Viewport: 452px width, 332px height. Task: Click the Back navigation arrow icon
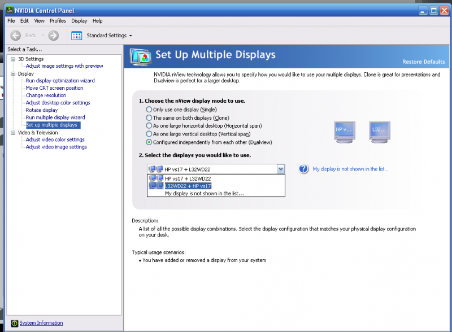click(16, 36)
